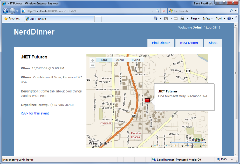Open the Help question mark menu
Viewport: 240px width, 164px height.
[230, 18]
